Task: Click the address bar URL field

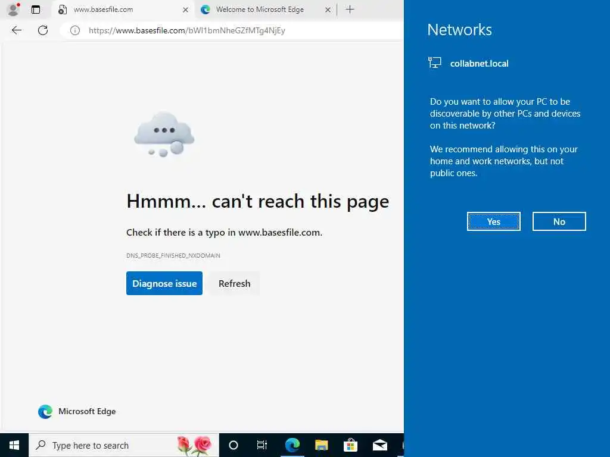Action: tap(232, 30)
